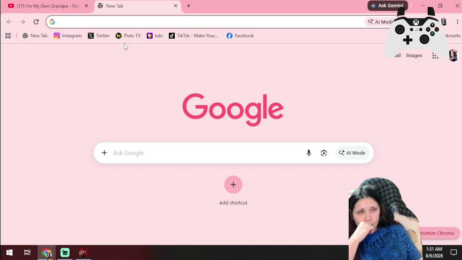Open the Pluto TV bookmark
462x260 pixels.
click(128, 36)
